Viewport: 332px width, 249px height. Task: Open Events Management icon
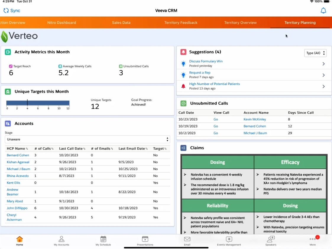point(229,239)
